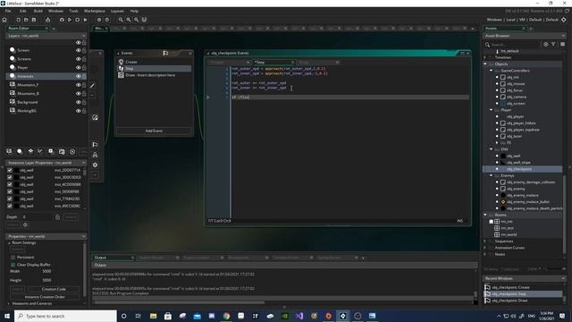Open the File menu
Viewport: 572px width, 322px height.
[8, 11]
